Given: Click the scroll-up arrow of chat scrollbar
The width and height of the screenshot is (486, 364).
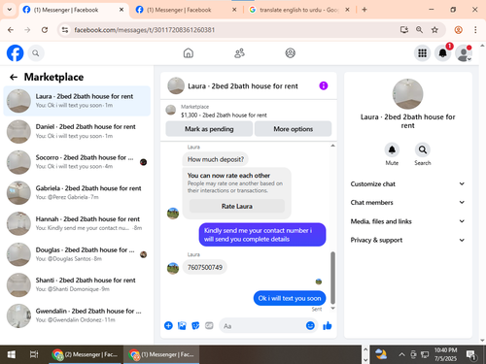Looking at the screenshot, I should [x=332, y=146].
